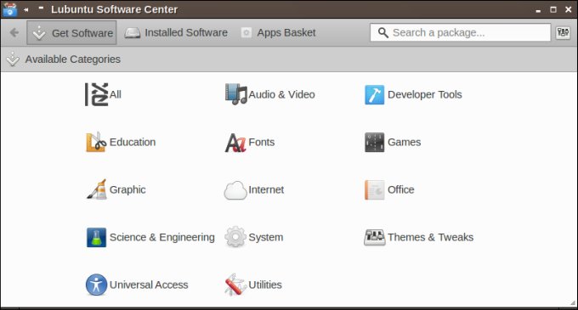The height and width of the screenshot is (310, 578).
Task: Click the System category text
Action: [266, 238]
